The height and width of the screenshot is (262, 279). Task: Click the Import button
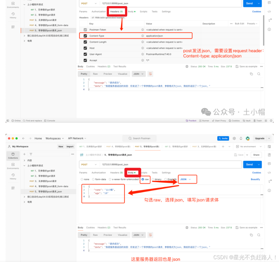pyautogui.click(x=70, y=147)
